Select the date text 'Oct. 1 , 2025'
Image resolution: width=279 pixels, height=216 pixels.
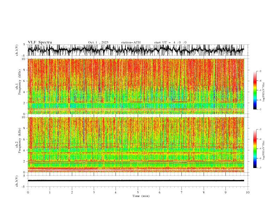[98, 42]
